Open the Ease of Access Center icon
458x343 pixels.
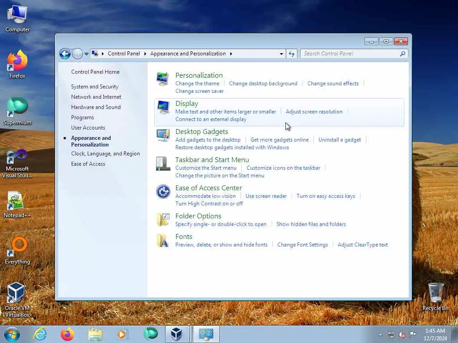pyautogui.click(x=163, y=192)
